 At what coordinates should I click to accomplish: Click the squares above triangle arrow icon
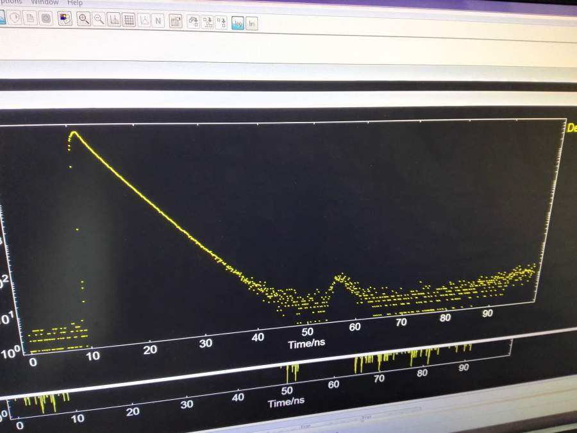(208, 22)
